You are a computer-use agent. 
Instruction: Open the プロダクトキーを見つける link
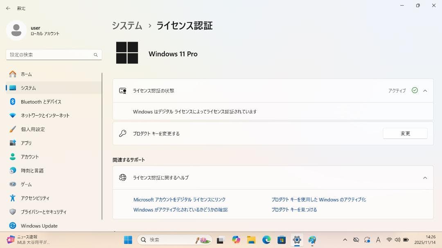click(x=294, y=209)
